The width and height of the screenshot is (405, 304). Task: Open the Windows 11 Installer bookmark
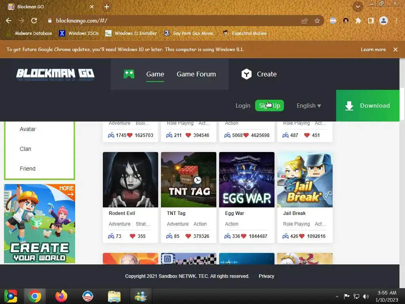[x=131, y=33]
